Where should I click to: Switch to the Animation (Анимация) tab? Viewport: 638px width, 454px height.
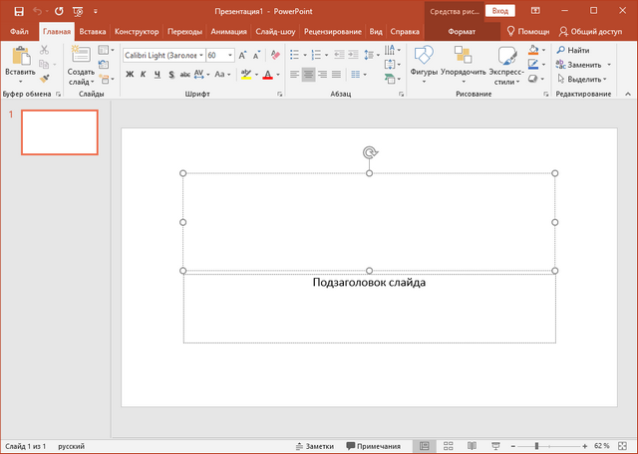(229, 32)
